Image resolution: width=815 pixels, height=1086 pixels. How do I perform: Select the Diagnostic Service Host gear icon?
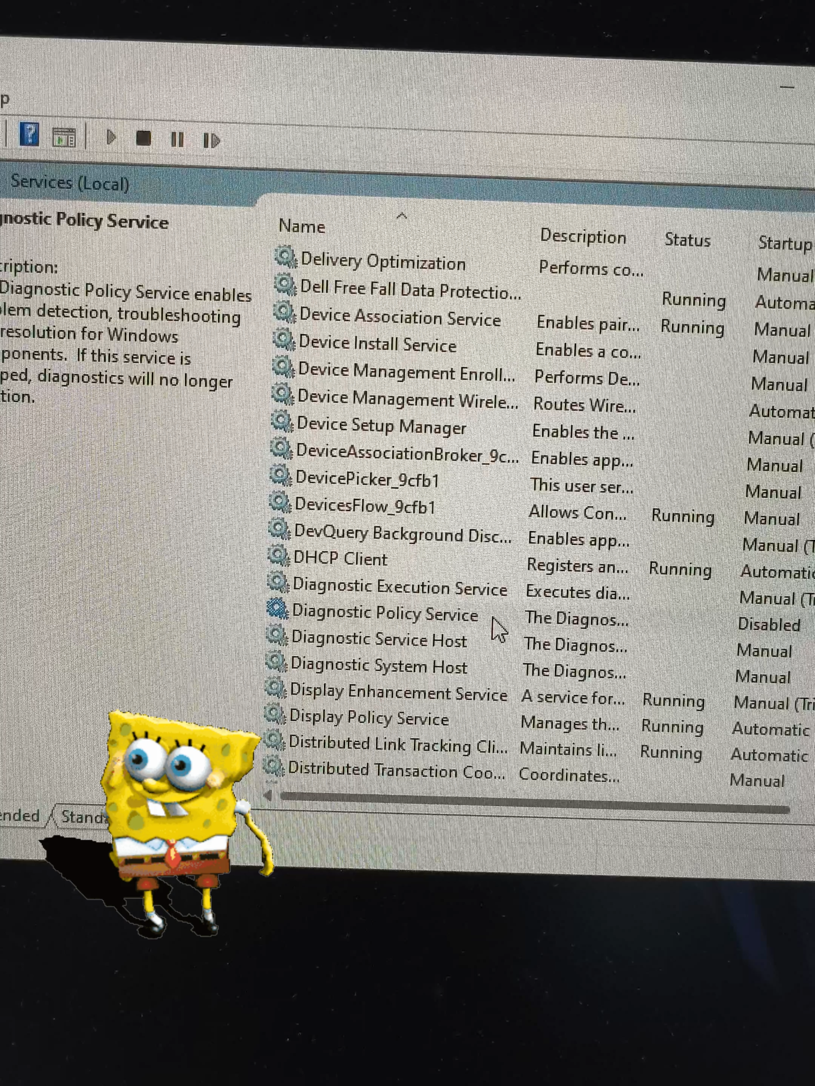click(x=277, y=634)
